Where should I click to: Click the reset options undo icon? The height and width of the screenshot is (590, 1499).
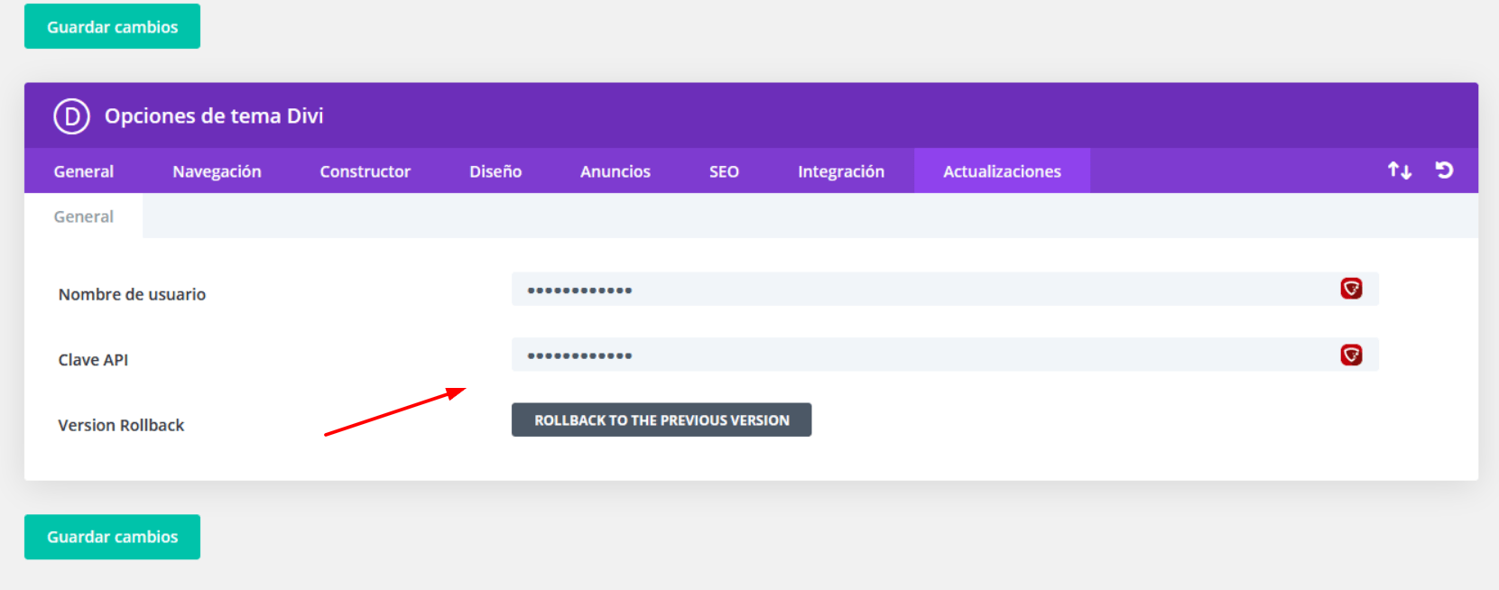[x=1444, y=170]
